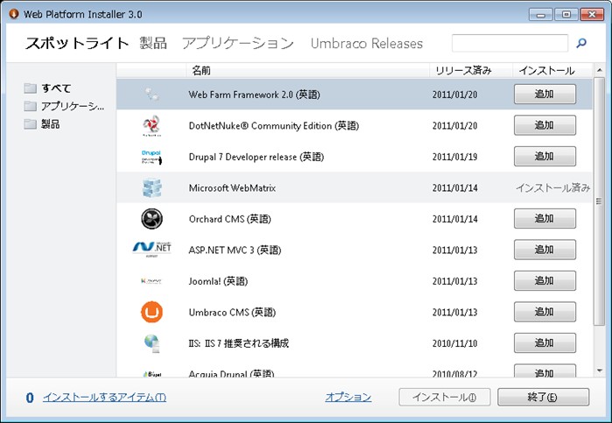Click the 2010/11/10 release date

454,343
